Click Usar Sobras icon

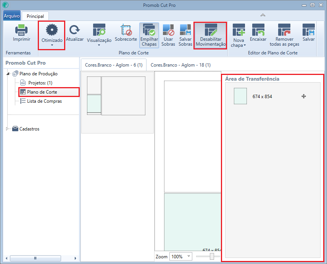(x=168, y=30)
